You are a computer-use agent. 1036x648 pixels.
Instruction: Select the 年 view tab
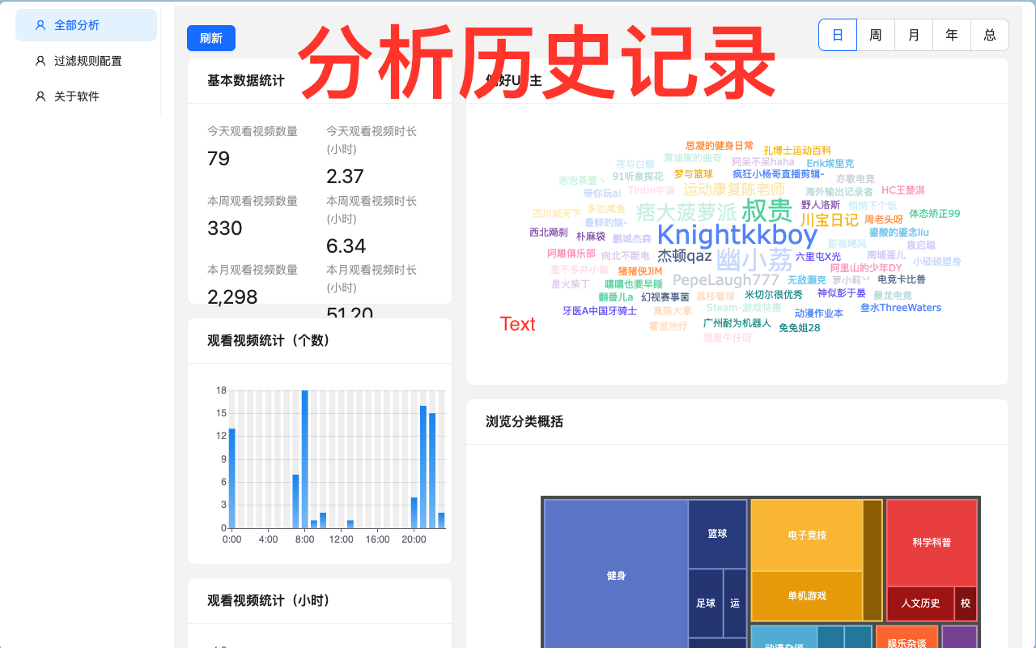[951, 35]
